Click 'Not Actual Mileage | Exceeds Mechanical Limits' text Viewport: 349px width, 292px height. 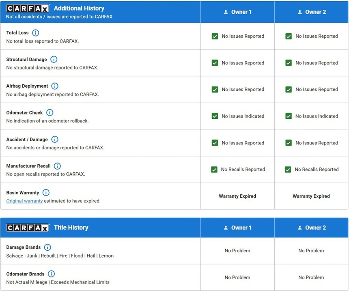[x=58, y=282]
